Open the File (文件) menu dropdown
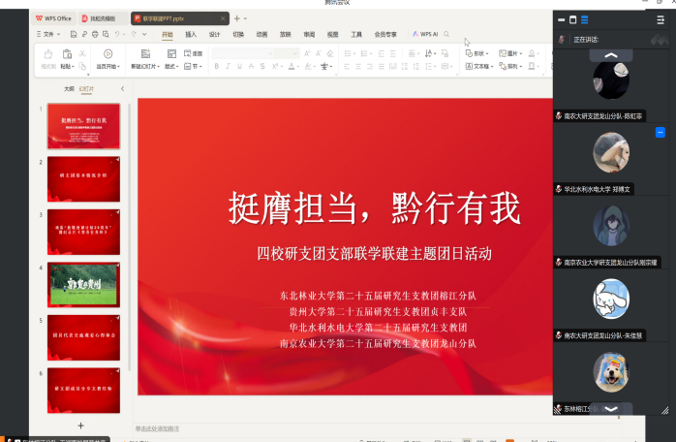The image size is (676, 442). [48, 34]
